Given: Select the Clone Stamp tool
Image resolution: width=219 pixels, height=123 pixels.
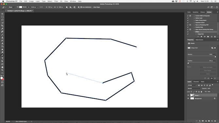Looking at the screenshot, I should 2,38.
